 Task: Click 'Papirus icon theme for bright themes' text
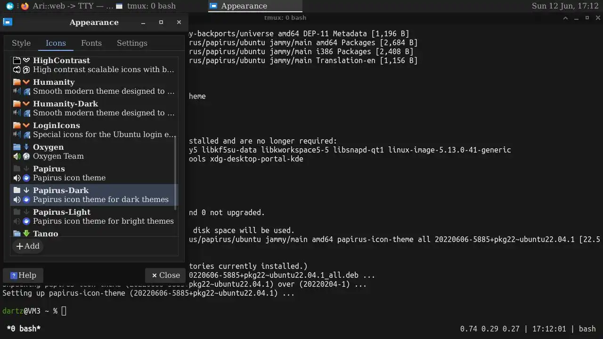(103, 221)
